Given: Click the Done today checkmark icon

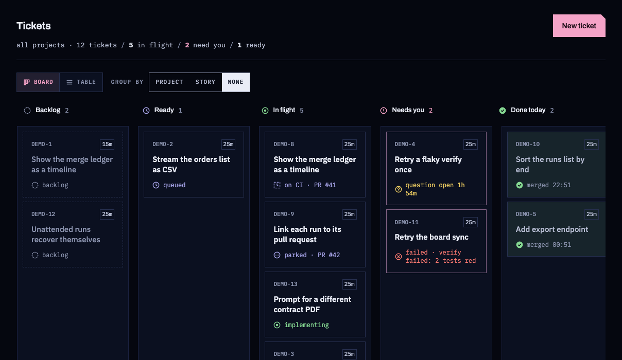Looking at the screenshot, I should coord(503,110).
